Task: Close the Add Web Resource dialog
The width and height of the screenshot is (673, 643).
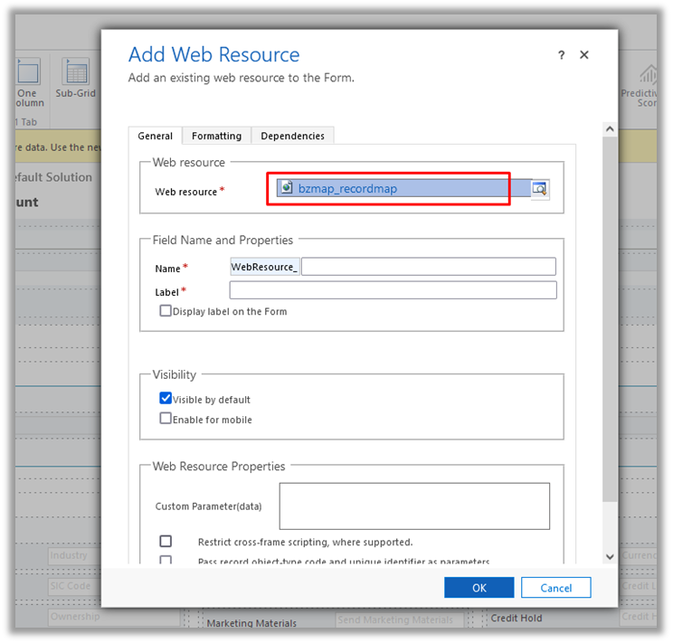Action: point(584,55)
